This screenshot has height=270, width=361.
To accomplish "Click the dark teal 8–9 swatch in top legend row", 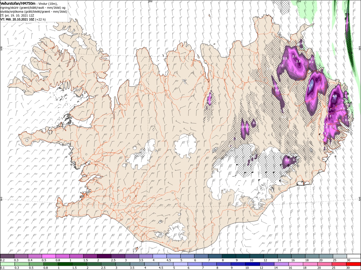I will tap(229, 256).
